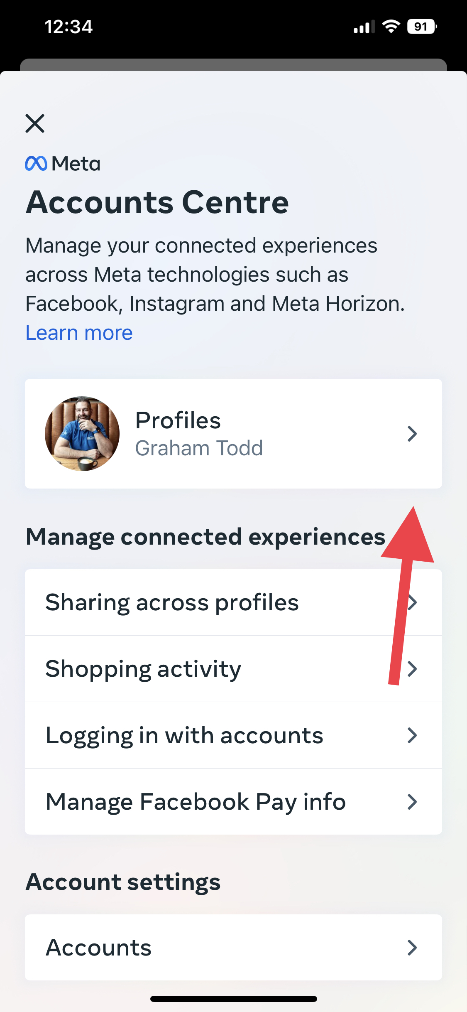Select Shopping activity option
Image resolution: width=467 pixels, height=1012 pixels.
coord(143,669)
